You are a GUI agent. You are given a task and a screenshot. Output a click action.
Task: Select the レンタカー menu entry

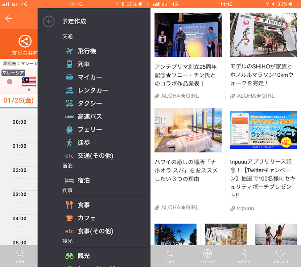point(93,90)
